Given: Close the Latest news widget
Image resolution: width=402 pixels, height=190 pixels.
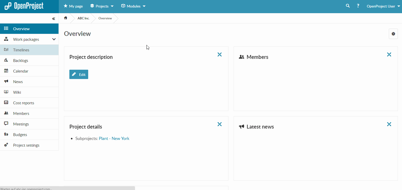Looking at the screenshot, I should 389,124.
